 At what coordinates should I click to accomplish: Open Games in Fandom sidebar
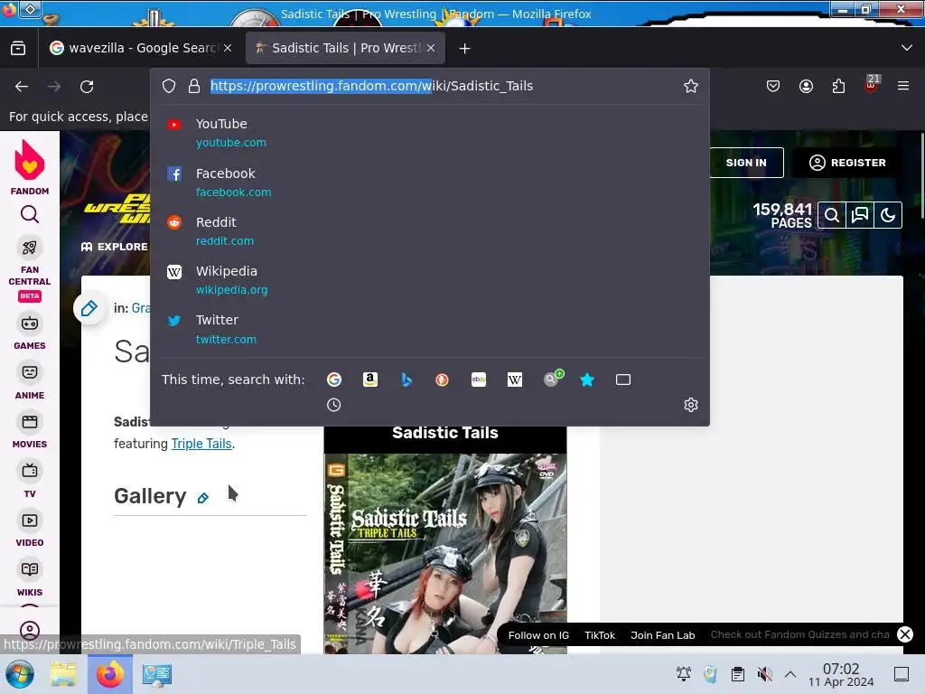click(x=30, y=332)
